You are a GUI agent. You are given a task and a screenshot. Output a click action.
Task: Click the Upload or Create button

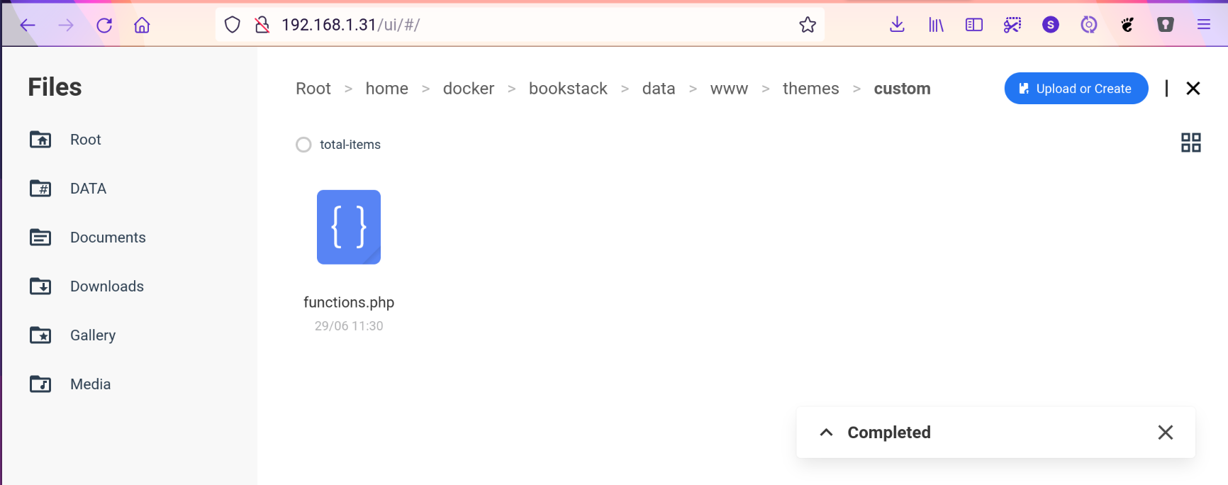(x=1076, y=88)
